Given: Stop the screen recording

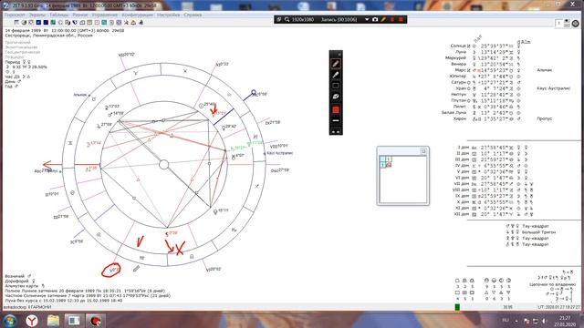Looking at the screenshot, I should [x=401, y=19].
